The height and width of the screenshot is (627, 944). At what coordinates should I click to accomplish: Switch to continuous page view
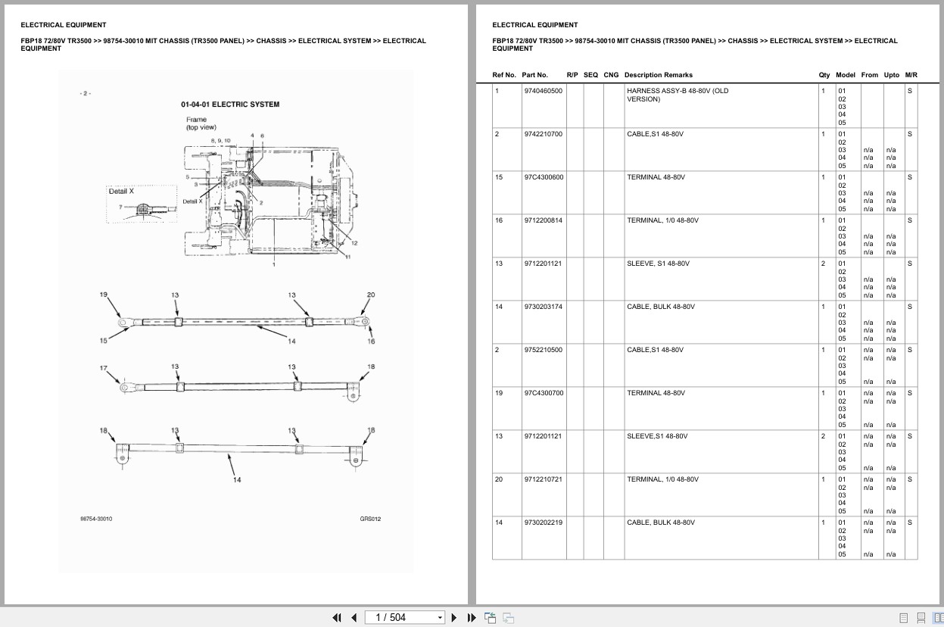click(921, 617)
